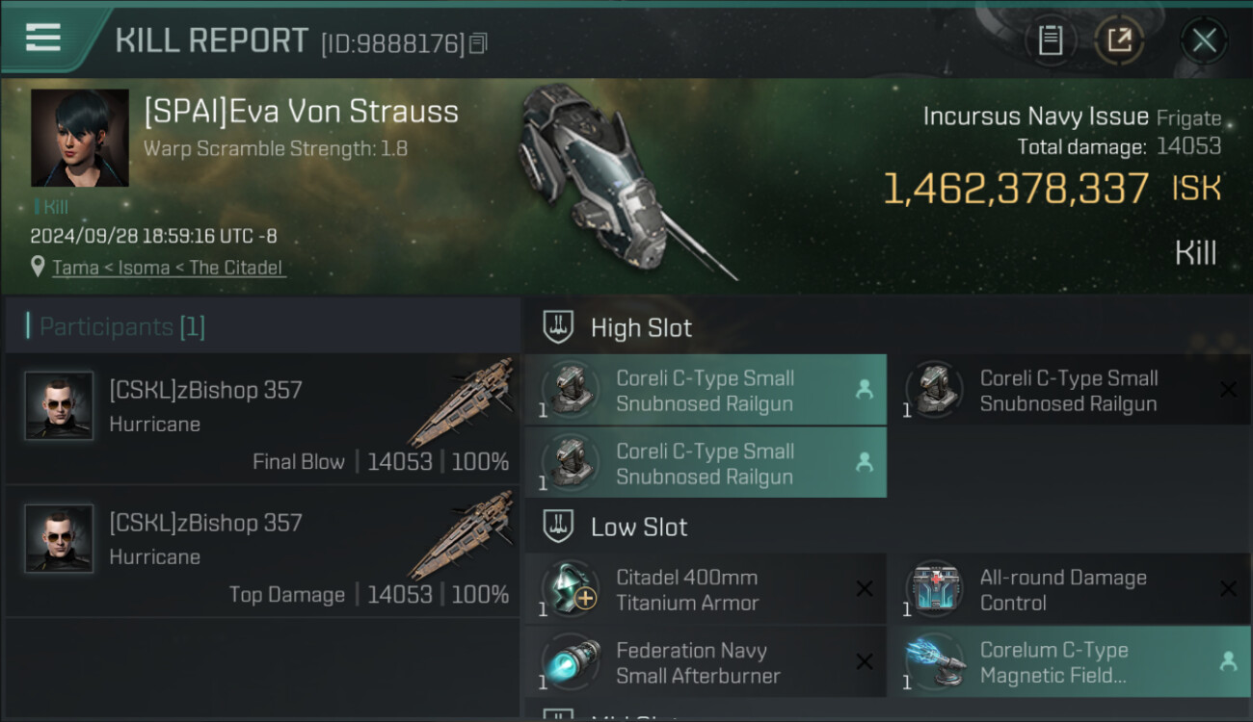Select the All-round Damage Control module icon
The height and width of the screenshot is (722, 1253).
[x=934, y=589]
